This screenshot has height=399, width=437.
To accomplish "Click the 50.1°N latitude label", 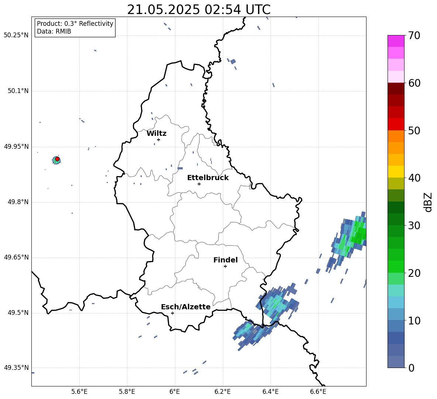I will point(18,91).
